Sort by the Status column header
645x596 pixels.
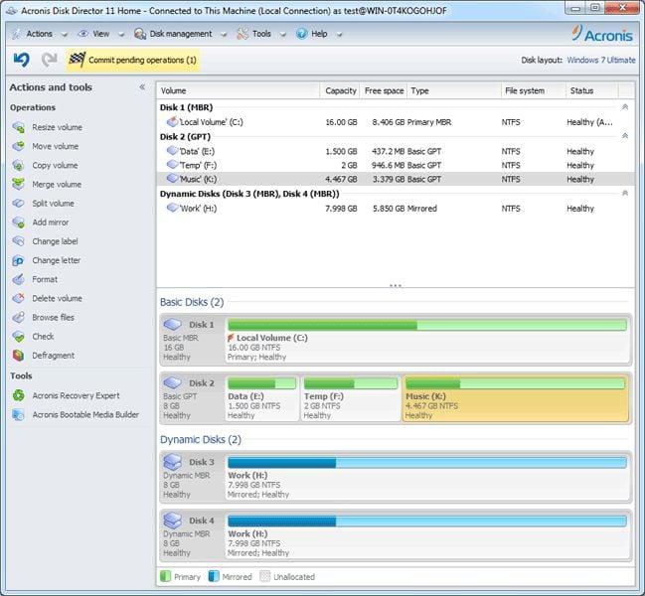coord(592,90)
